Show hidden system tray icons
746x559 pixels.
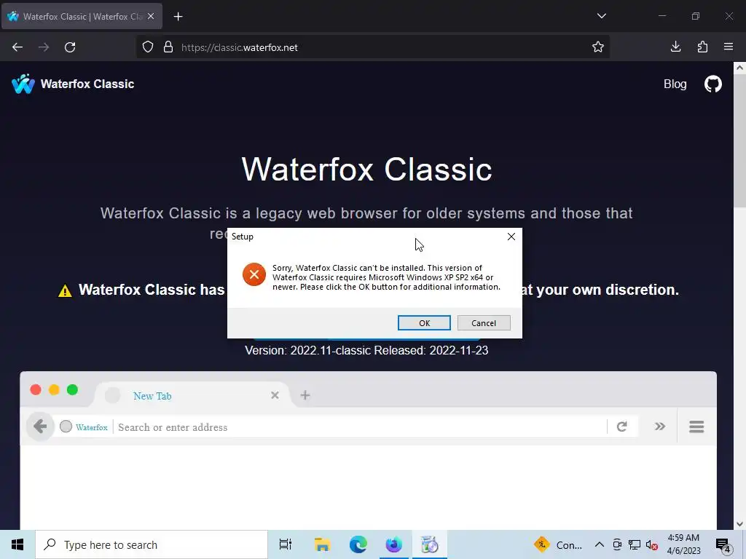pos(600,544)
